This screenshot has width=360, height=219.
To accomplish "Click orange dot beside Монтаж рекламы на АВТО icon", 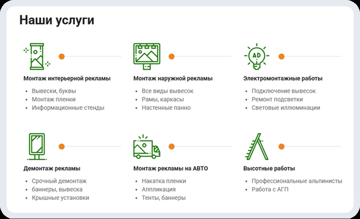I will (172, 147).
